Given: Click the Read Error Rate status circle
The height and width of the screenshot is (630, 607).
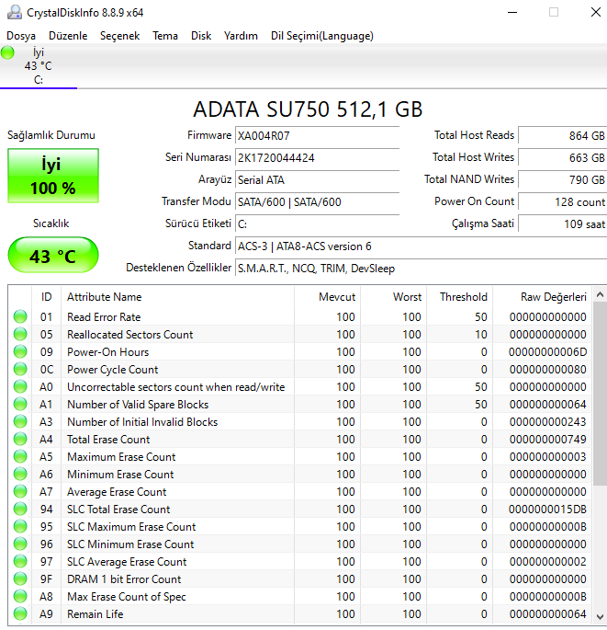Looking at the screenshot, I should coord(20,317).
